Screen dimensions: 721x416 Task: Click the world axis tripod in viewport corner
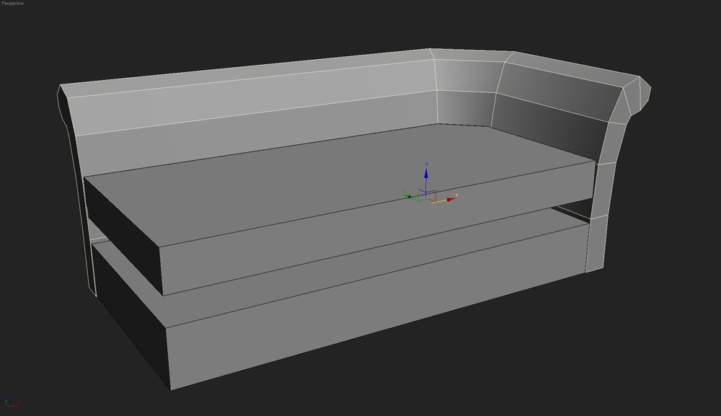coord(12,402)
